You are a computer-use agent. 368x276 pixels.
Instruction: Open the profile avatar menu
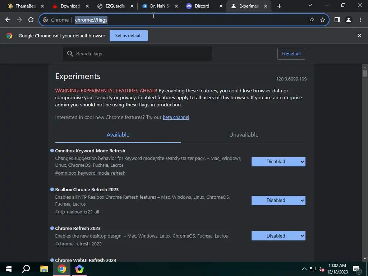pyautogui.click(x=349, y=20)
